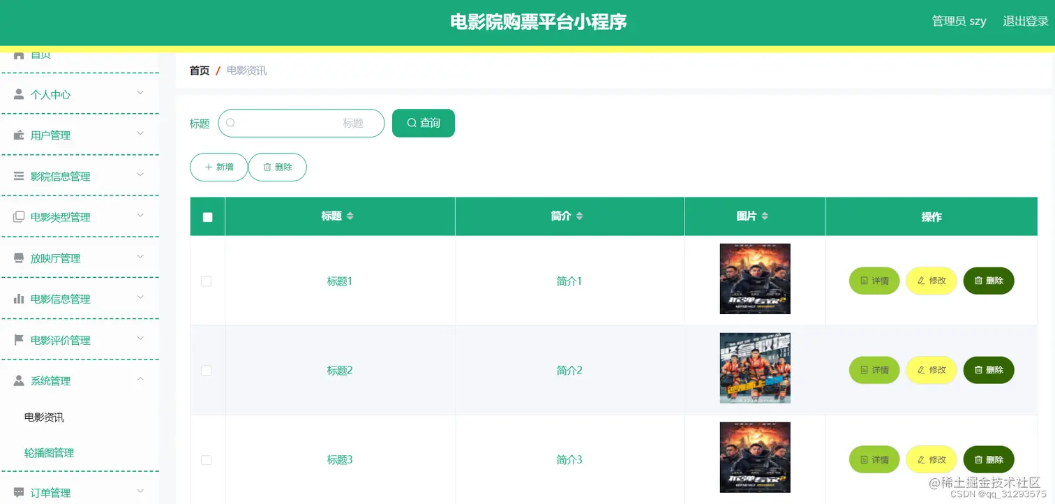
Task: Click the 标题1 cell text
Action: point(340,281)
